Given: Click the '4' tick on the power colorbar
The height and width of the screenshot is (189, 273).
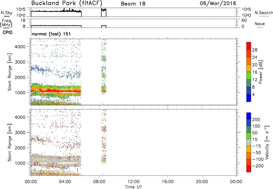Looking at the screenshot, I should click(x=253, y=94).
